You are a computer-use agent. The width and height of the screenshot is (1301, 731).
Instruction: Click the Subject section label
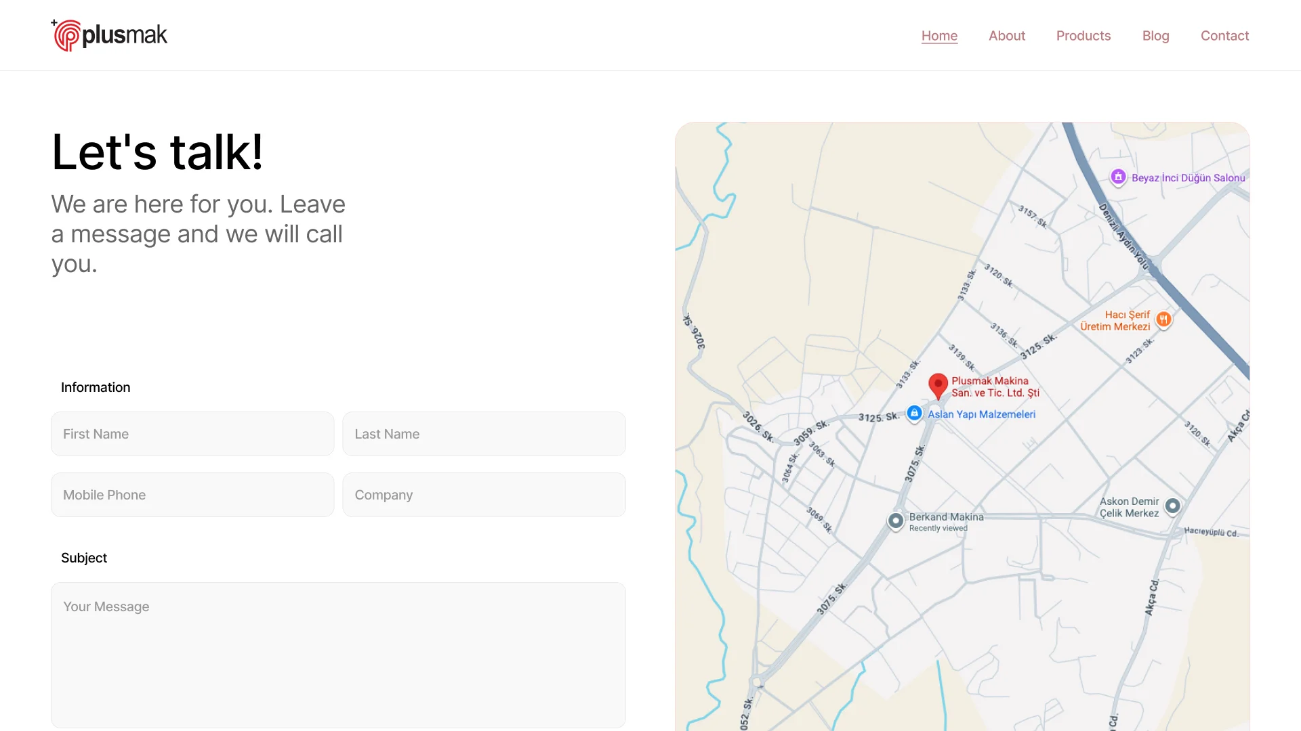pyautogui.click(x=84, y=558)
